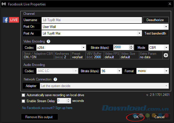Click the Username field Lê Tuyết Mai
174x123 pixels.
(x=92, y=20)
